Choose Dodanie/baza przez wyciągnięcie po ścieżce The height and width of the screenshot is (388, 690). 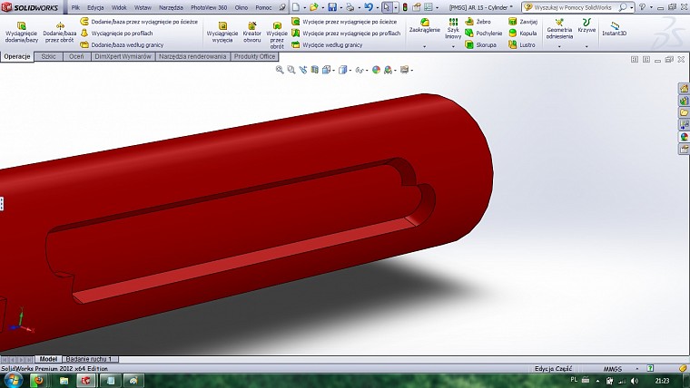point(139,22)
